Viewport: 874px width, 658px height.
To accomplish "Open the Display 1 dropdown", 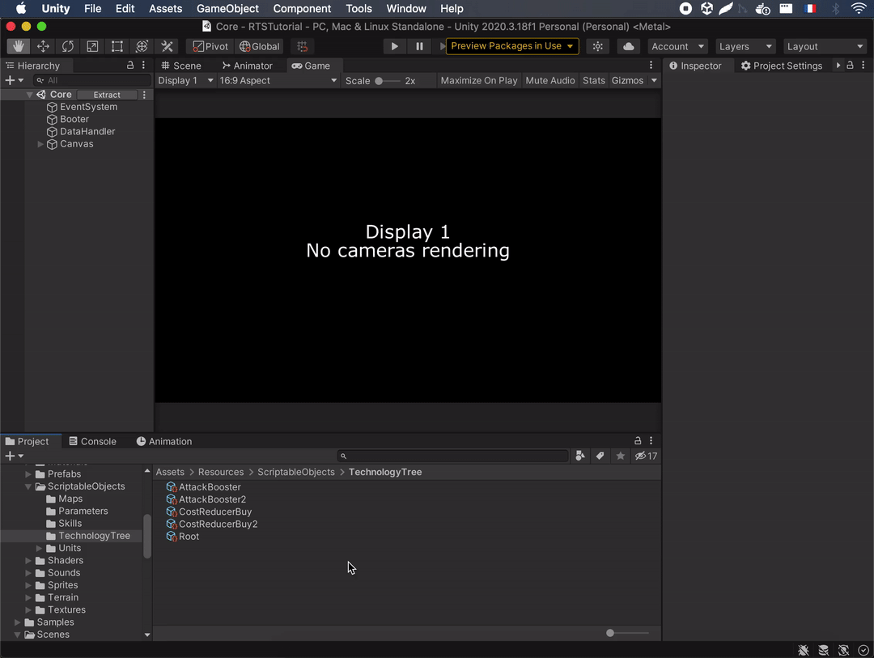I will point(185,80).
